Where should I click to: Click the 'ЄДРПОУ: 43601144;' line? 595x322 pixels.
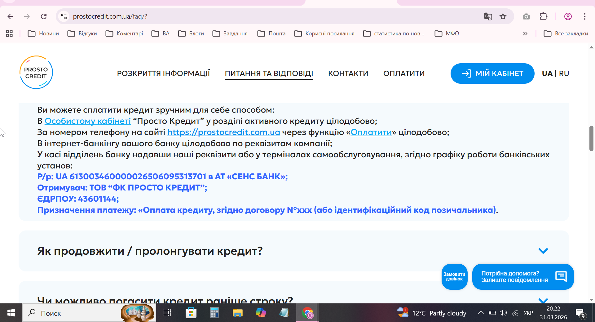(78, 199)
